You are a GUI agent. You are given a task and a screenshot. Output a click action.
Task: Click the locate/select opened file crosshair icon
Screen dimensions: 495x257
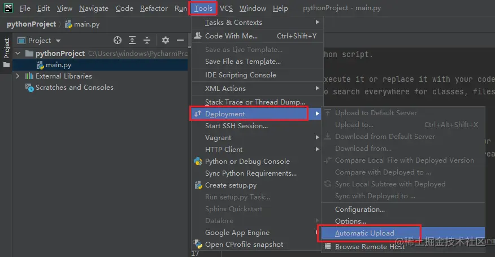(x=118, y=40)
